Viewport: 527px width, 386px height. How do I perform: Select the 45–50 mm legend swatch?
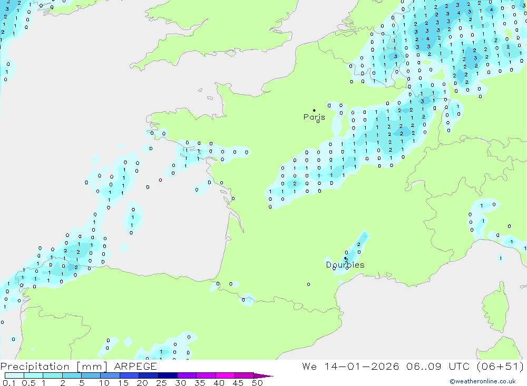(245, 375)
